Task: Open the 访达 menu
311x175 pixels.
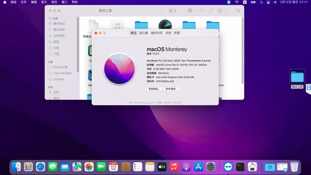Action: 13,2
